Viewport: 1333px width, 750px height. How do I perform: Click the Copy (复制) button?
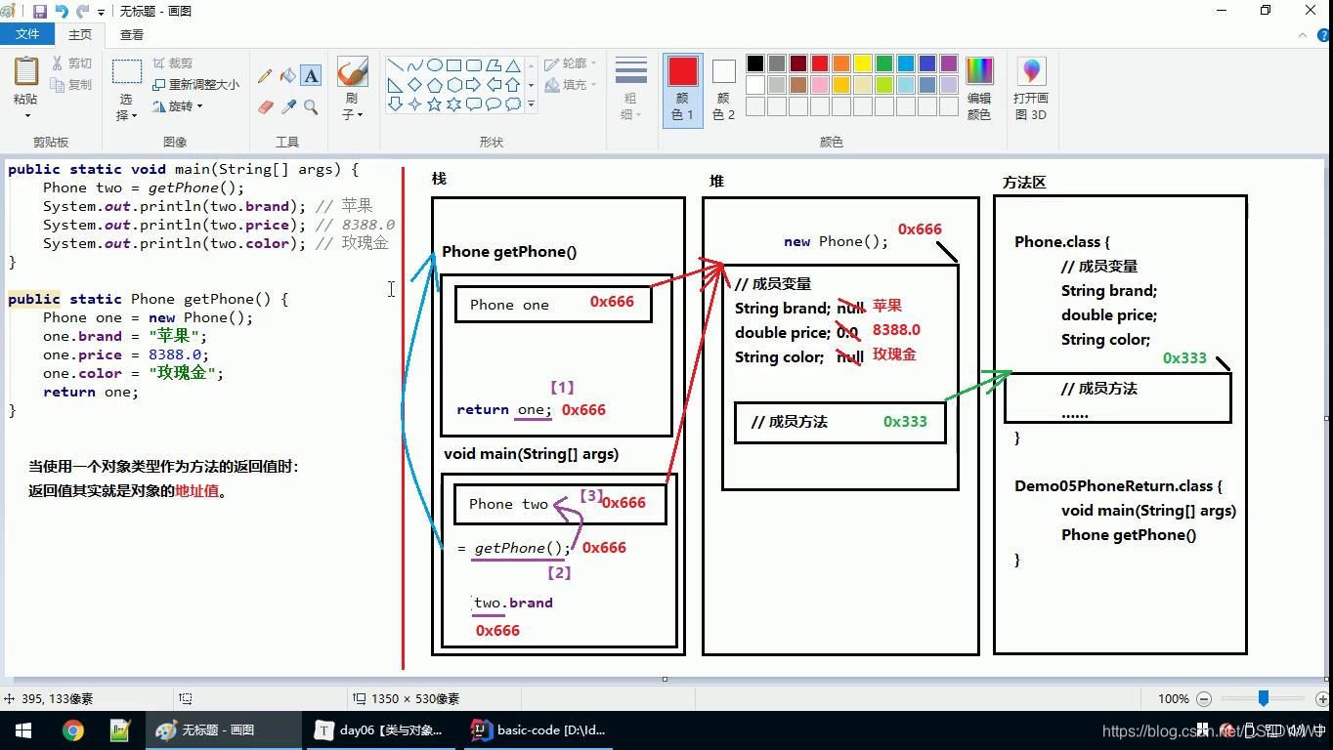click(x=72, y=85)
